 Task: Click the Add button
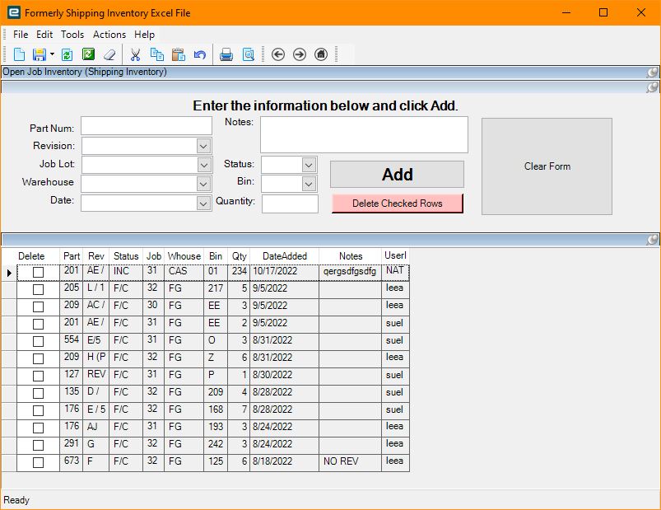pyautogui.click(x=397, y=175)
